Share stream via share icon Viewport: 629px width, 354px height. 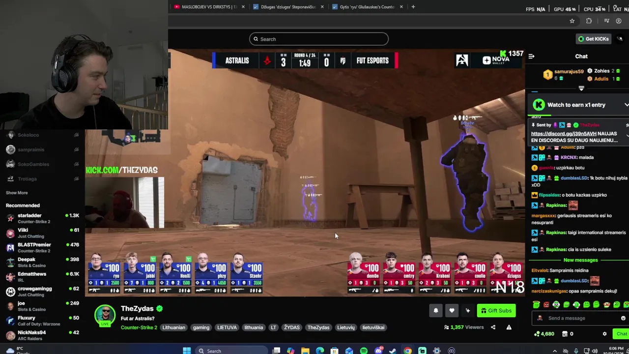coord(493,327)
